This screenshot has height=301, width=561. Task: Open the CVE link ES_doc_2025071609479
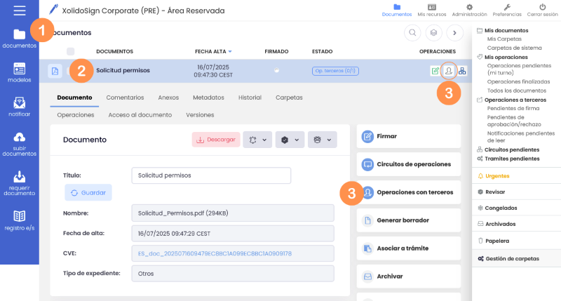[x=215, y=253]
